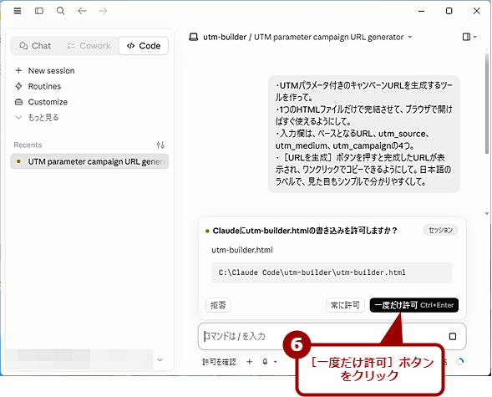This screenshot has width=492, height=397.
Task: Open the layout panel dropdown at top right
Action: click(469, 37)
